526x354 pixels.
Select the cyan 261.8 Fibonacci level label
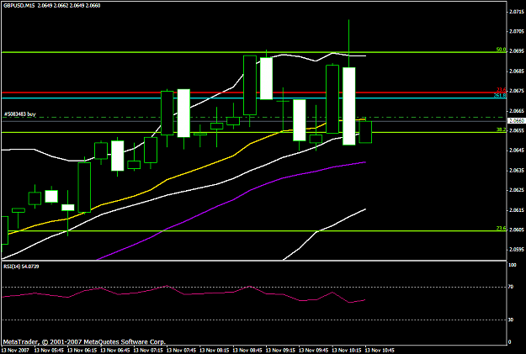500,96
